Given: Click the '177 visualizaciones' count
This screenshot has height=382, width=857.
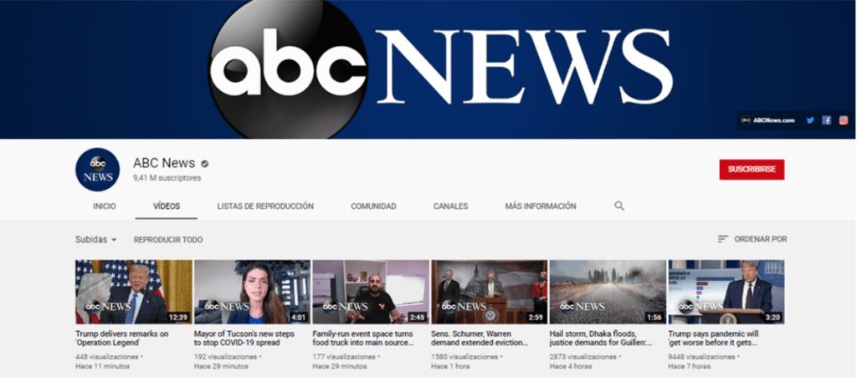Looking at the screenshot, I should click(344, 357).
